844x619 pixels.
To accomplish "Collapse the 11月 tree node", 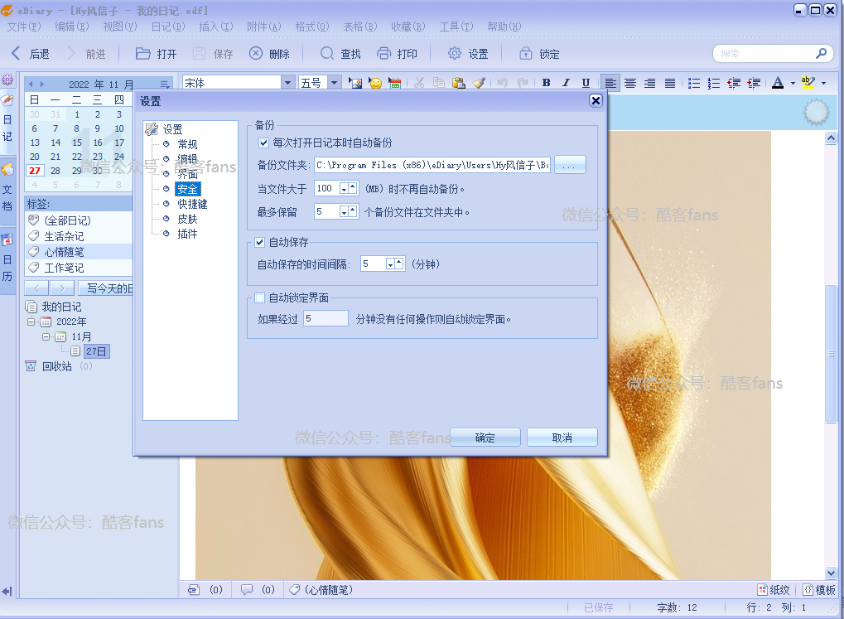I will [46, 336].
